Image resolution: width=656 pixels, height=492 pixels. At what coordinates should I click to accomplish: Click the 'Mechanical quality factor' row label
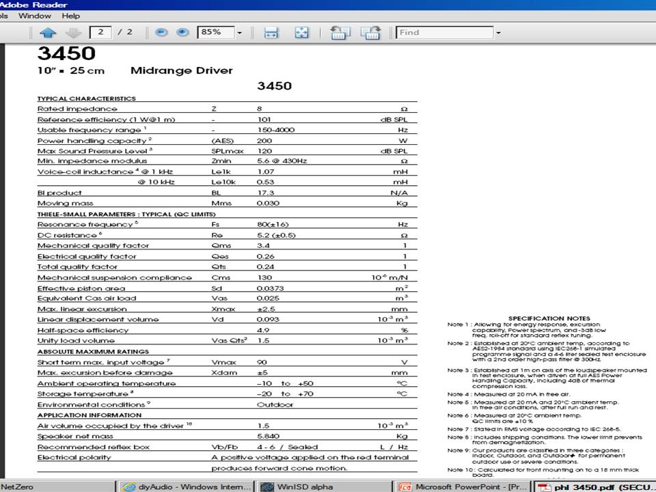tap(94, 245)
